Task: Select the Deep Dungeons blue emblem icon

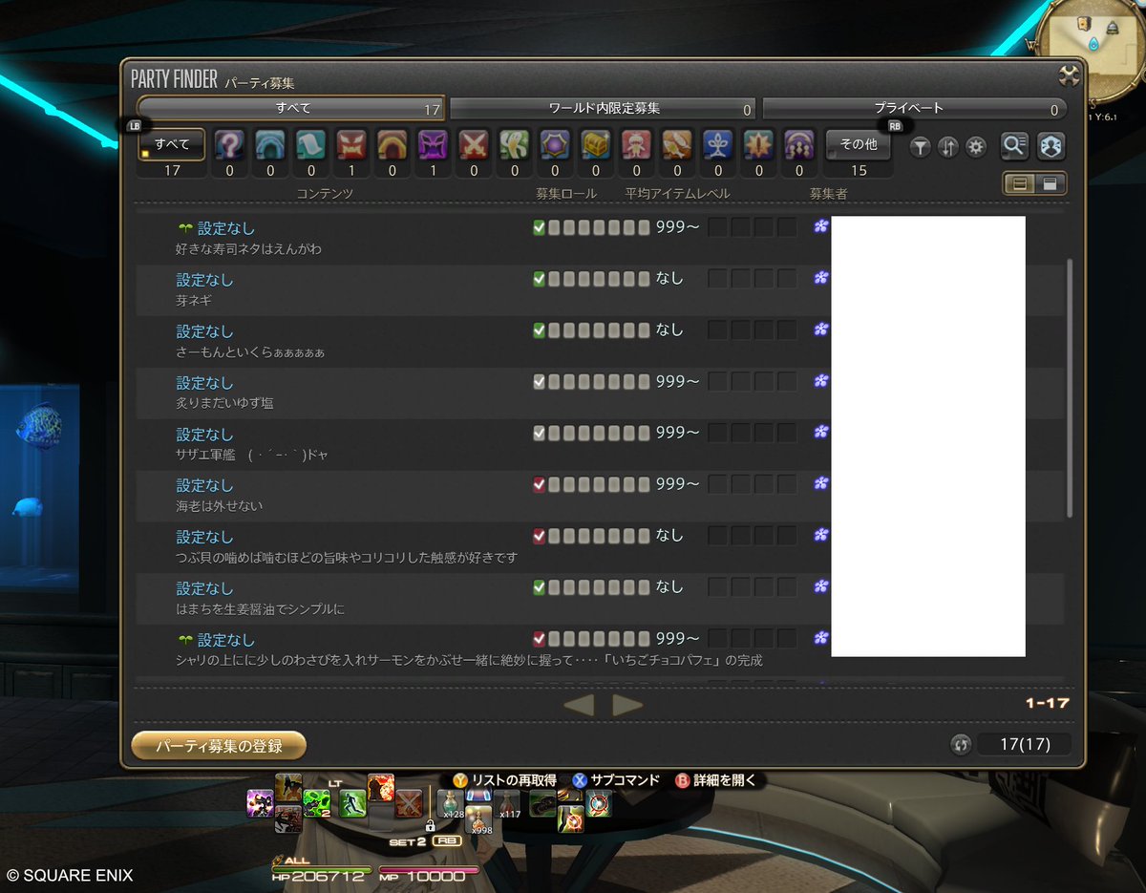Action: click(718, 145)
